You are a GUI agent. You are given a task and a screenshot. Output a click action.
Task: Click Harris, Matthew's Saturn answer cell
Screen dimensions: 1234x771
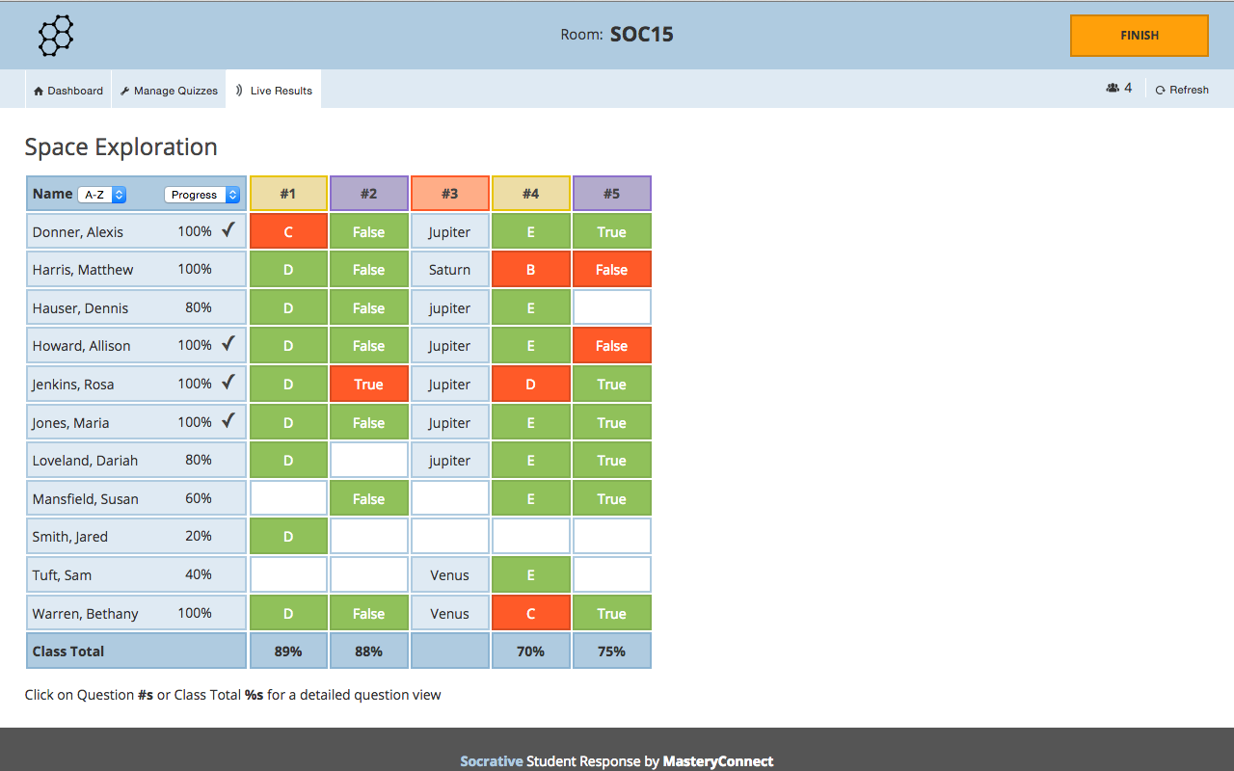pos(450,269)
